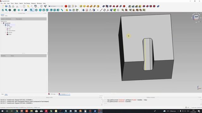
Task: Set the top view icon
Action: pyautogui.click(x=44, y=10)
